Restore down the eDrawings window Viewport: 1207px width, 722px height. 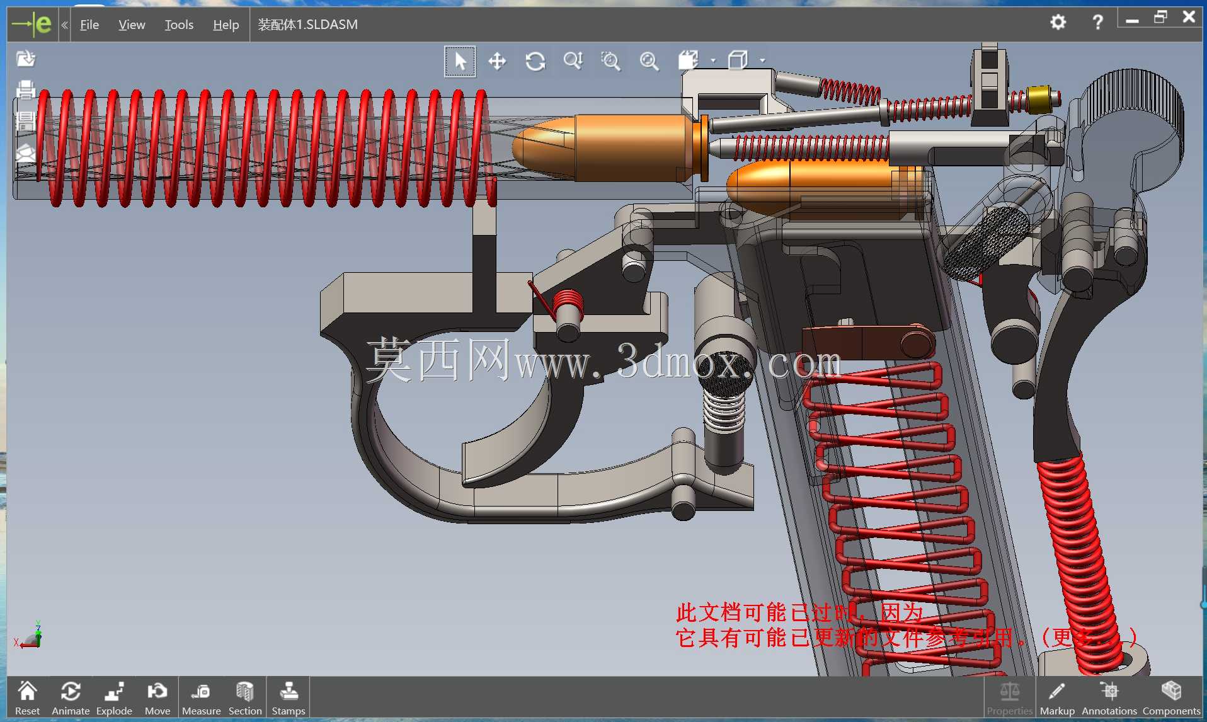(1160, 17)
